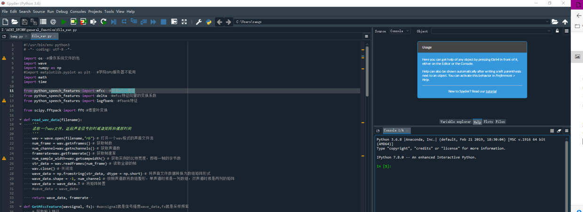583x212 pixels.
Task: Continue execution debug icon
Action: (153, 22)
